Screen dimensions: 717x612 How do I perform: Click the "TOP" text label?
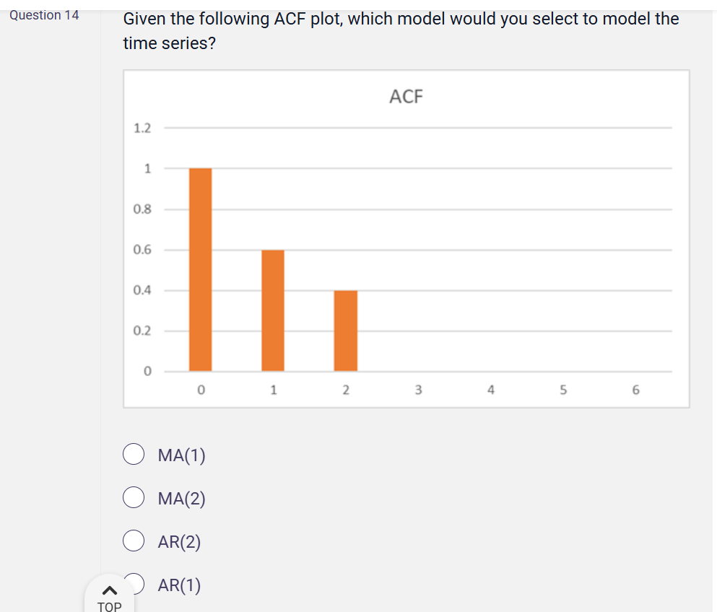pyautogui.click(x=109, y=606)
